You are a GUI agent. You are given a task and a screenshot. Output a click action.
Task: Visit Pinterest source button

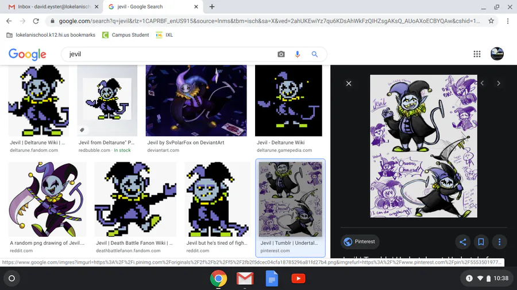360,242
